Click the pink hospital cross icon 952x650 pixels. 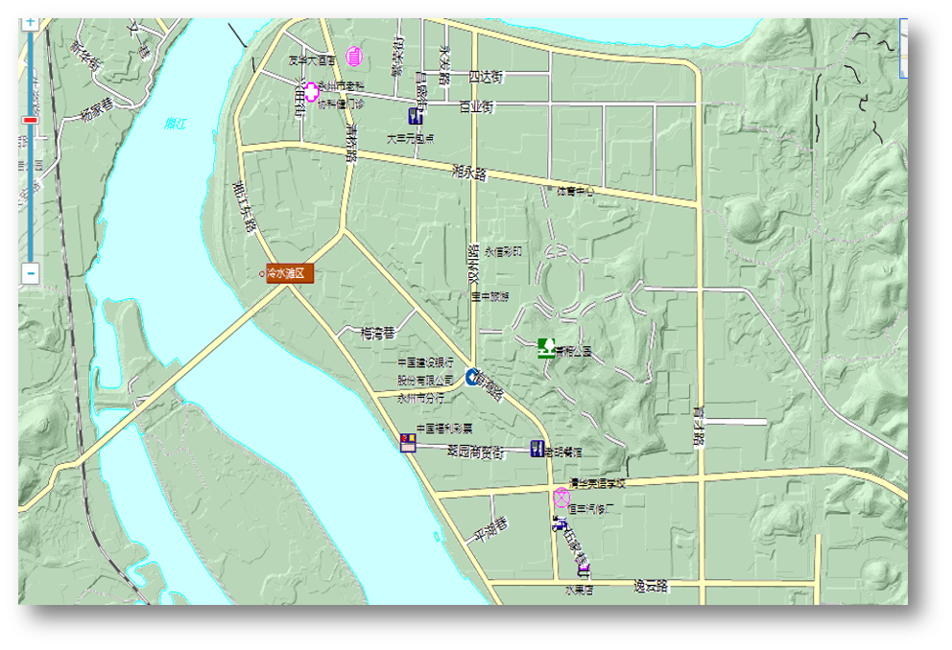[x=311, y=92]
